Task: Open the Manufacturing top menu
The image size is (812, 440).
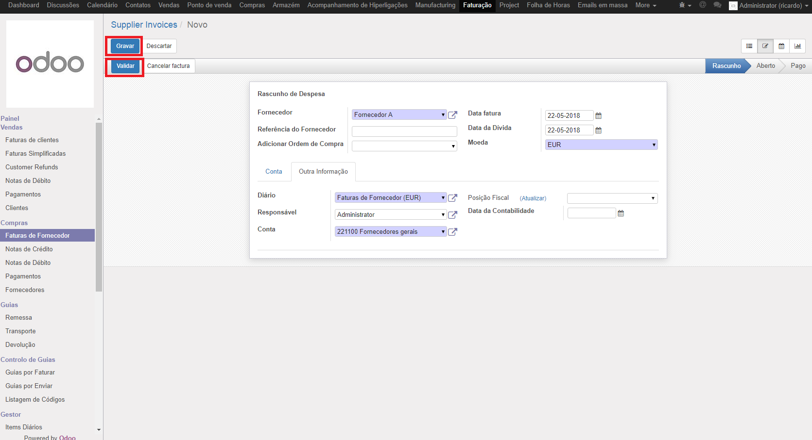Action: [435, 5]
